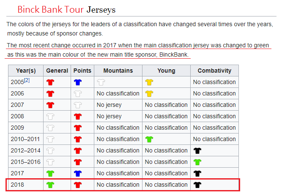The width and height of the screenshot is (282, 196).
Task: Click the Mountains column header
Action: coord(118,71)
